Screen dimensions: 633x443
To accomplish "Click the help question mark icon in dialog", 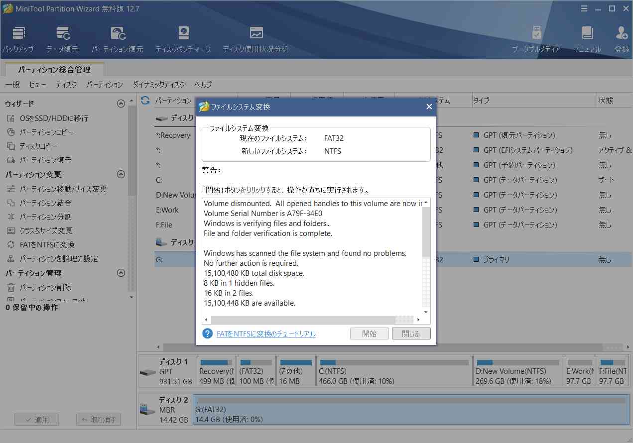I will click(x=207, y=333).
